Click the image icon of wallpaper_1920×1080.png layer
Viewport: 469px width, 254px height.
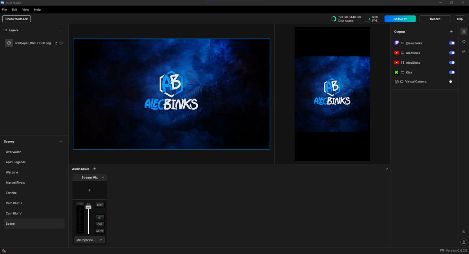9,43
